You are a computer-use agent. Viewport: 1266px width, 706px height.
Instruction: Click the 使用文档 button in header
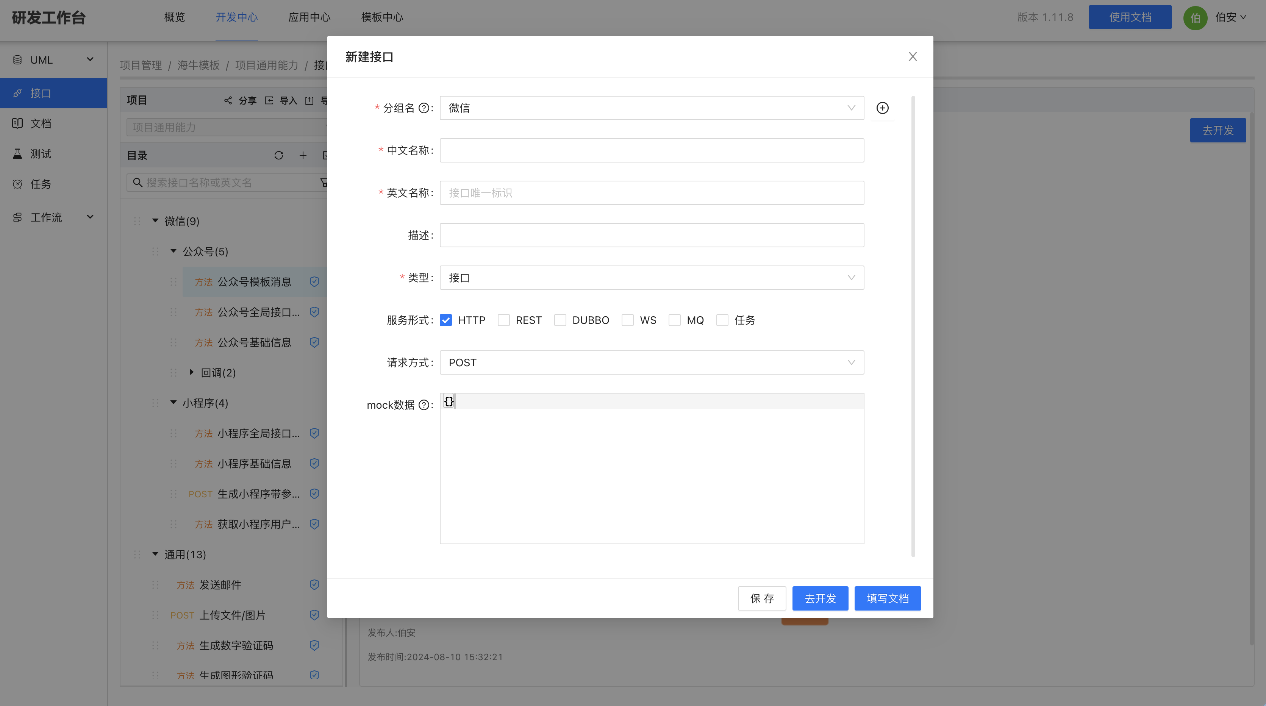(1130, 17)
